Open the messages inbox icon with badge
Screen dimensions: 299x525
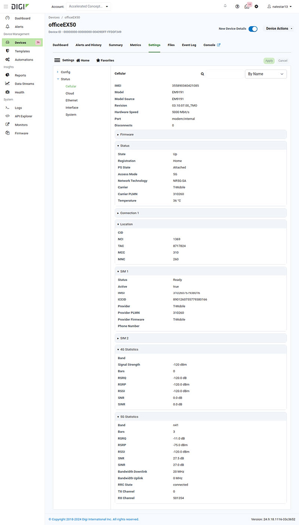click(247, 6)
